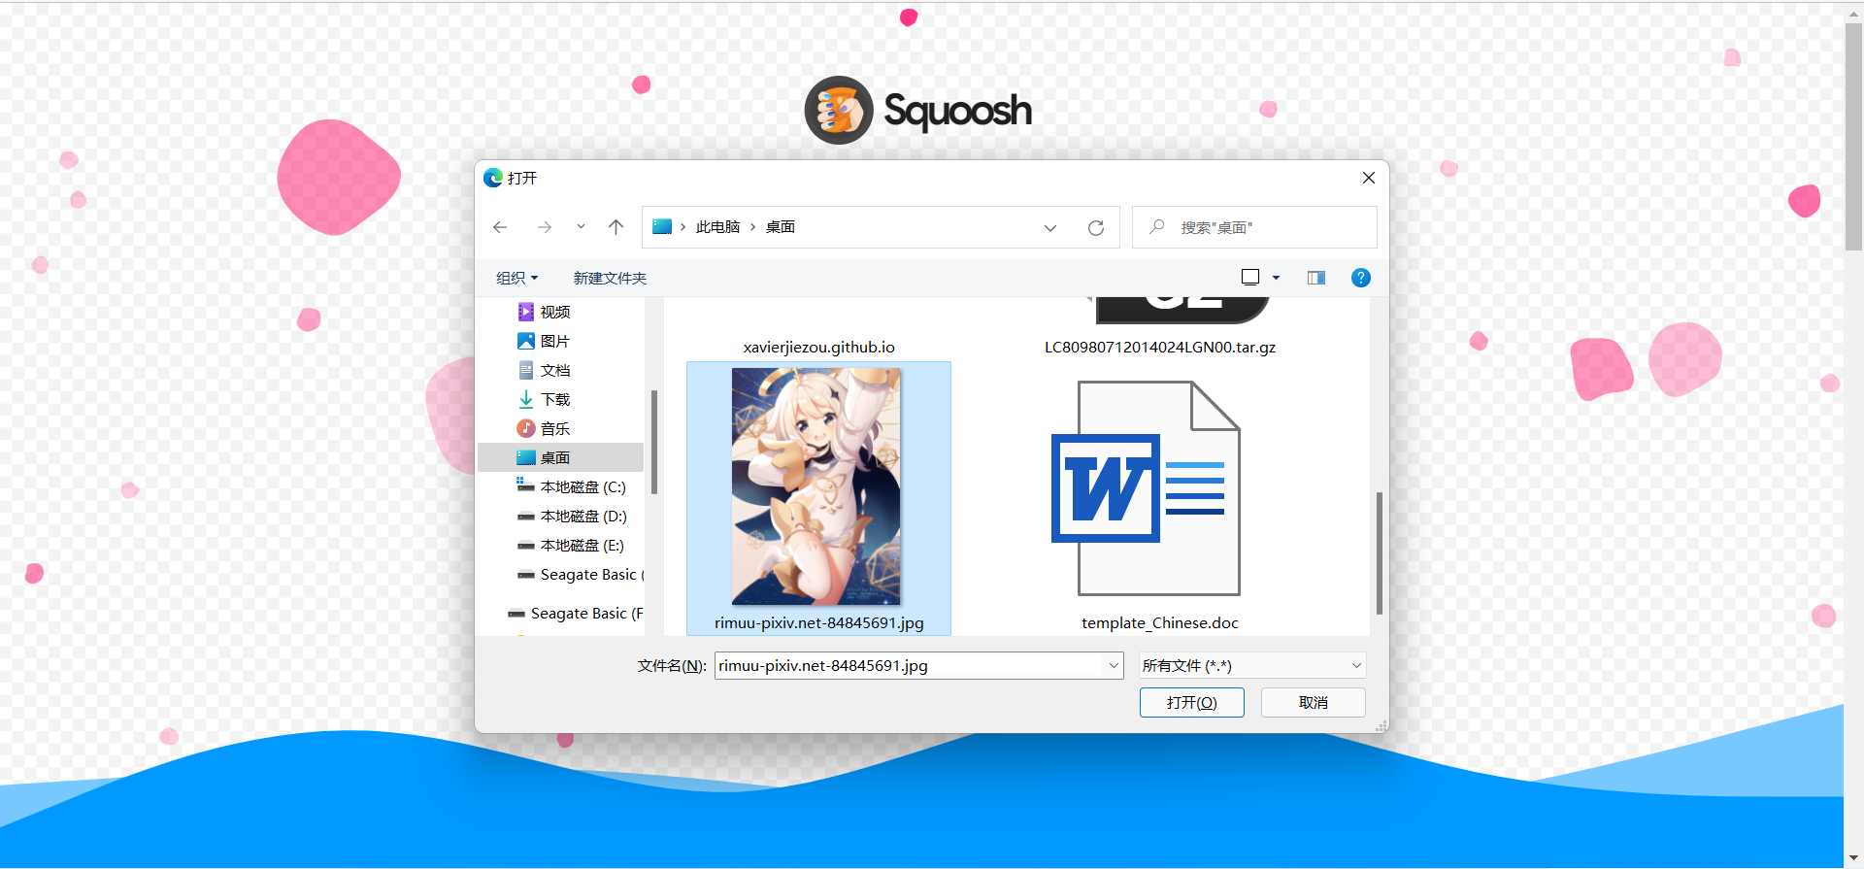The height and width of the screenshot is (869, 1864).
Task: Open the view options dropdown arrow
Action: [1276, 278]
